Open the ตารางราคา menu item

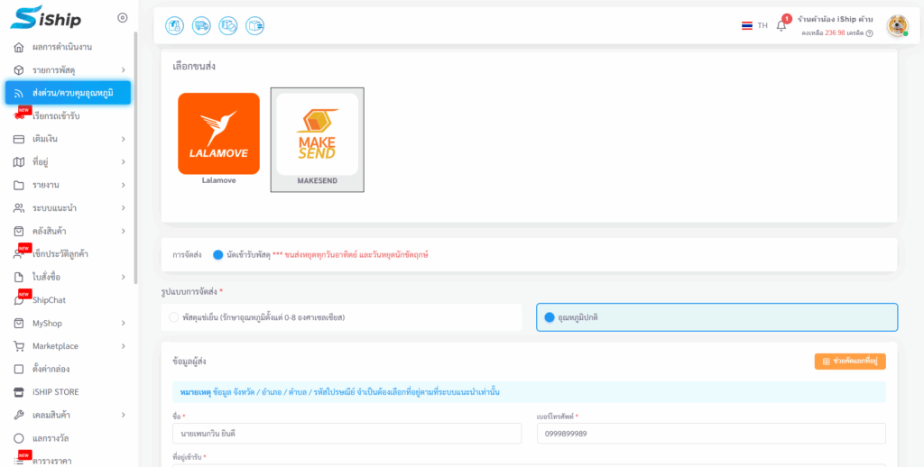tap(52, 461)
